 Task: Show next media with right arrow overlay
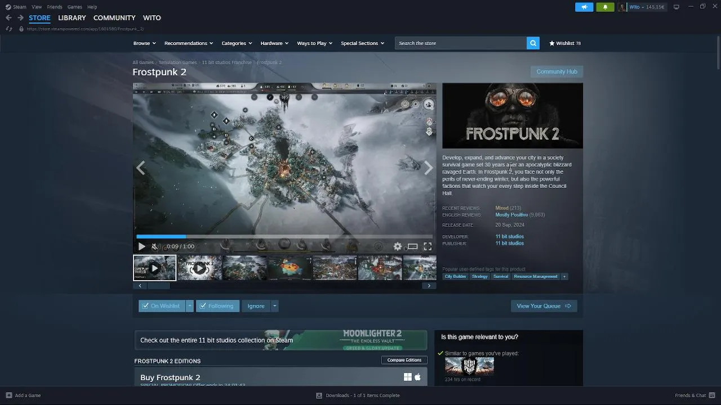(429, 168)
